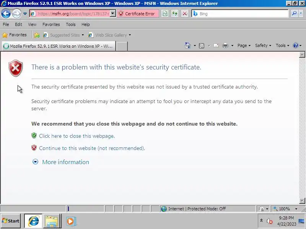Screen dimensions: 306x229
Task: Click the green shield close webpage icon
Action: pyautogui.click(x=34, y=135)
